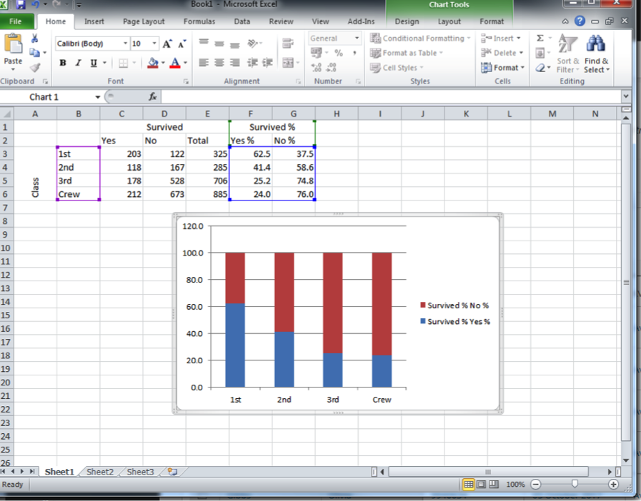
Task: Click the Cut scissors icon
Action: pyautogui.click(x=34, y=39)
